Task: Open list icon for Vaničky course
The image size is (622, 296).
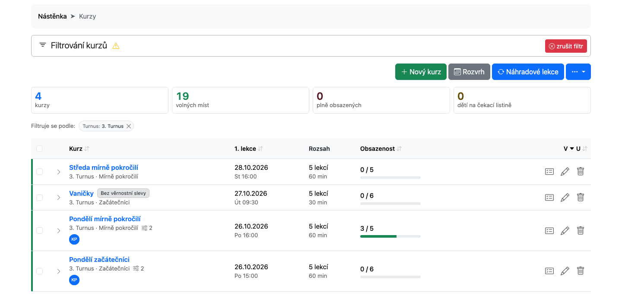Action: point(549,197)
